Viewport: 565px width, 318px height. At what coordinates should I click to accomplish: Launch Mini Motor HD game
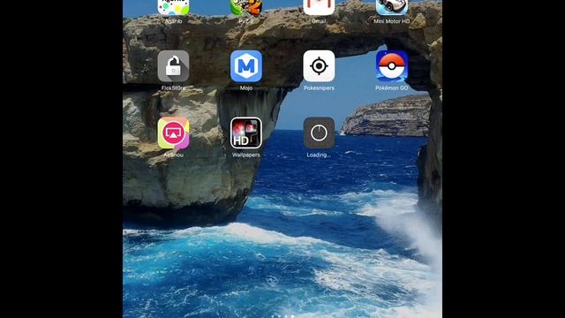point(392,7)
